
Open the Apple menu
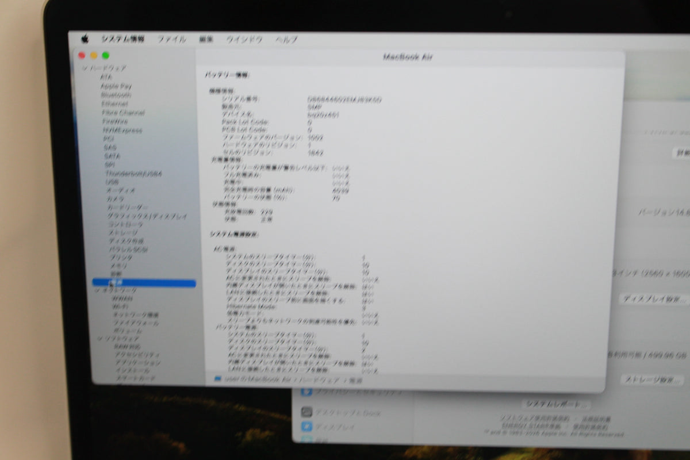click(x=85, y=39)
